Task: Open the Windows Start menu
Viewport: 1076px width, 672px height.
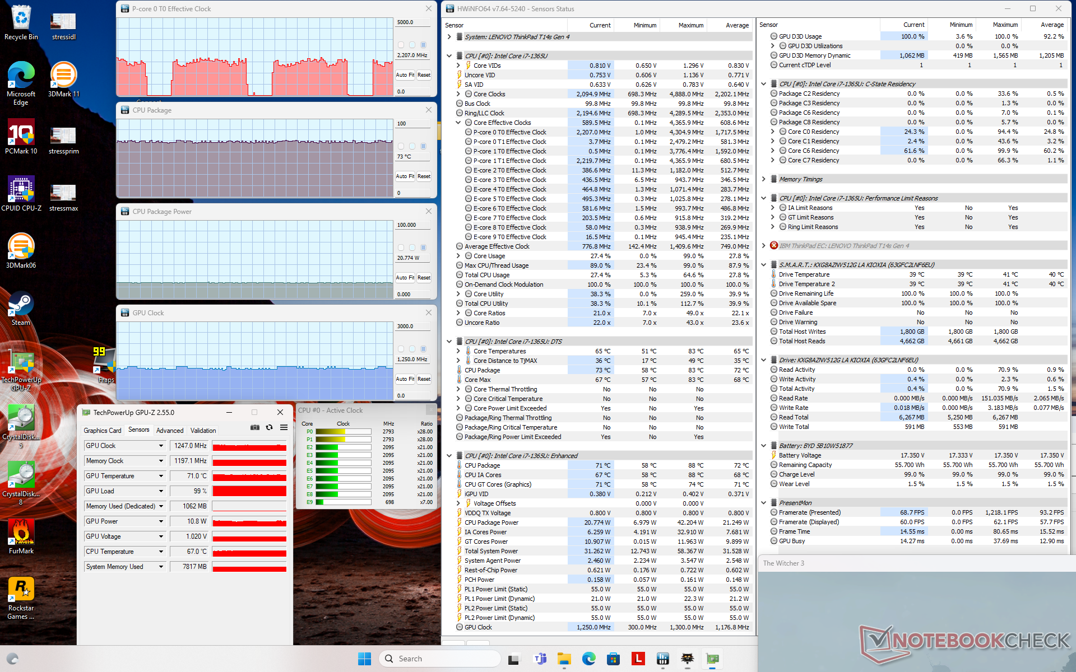Action: 364,659
